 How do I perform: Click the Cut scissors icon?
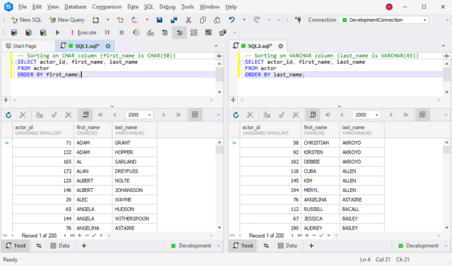188,20
